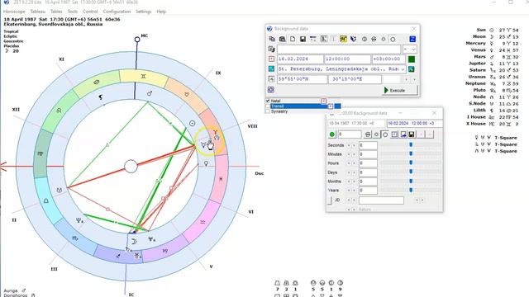Toggle the Natal checkbox
The height and width of the screenshot is (297, 529).
click(268, 101)
